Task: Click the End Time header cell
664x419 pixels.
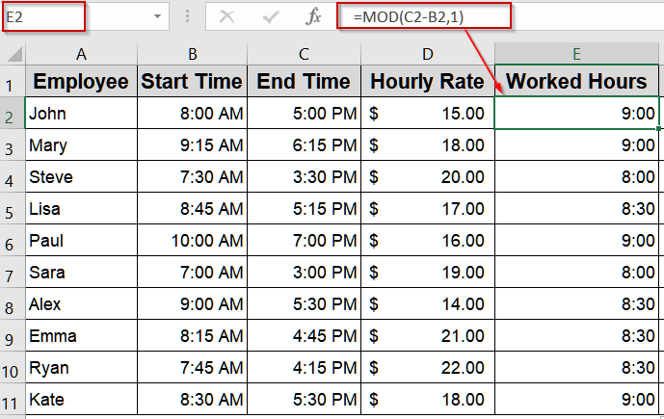Action: 304,81
